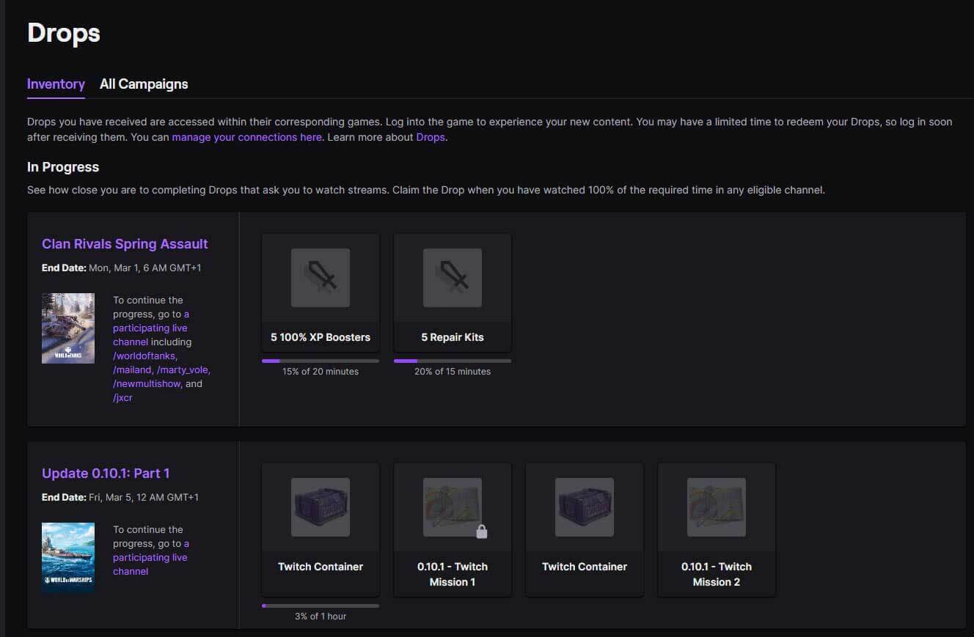974x637 pixels.
Task: Visit the /jxcr channel link
Action: [122, 398]
